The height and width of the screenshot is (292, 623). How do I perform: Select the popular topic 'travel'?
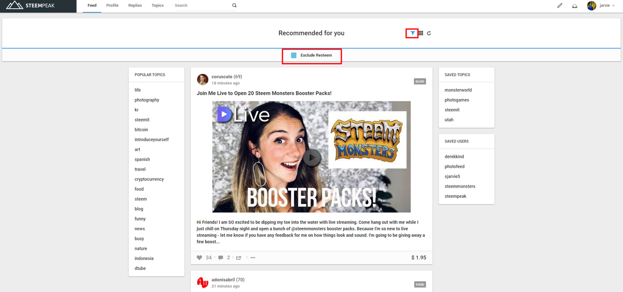[140, 170]
